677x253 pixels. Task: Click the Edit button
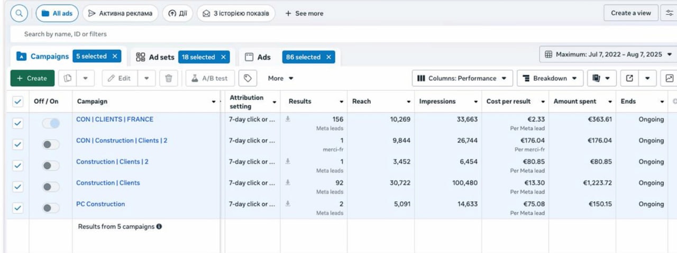pyautogui.click(x=120, y=78)
